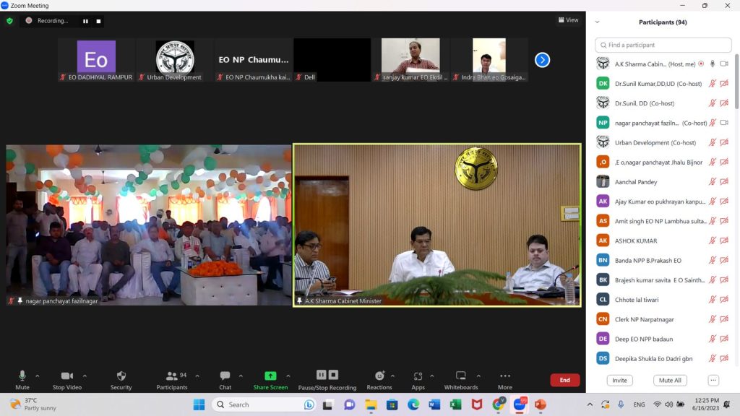Show hidden system tray icons

coord(590,404)
